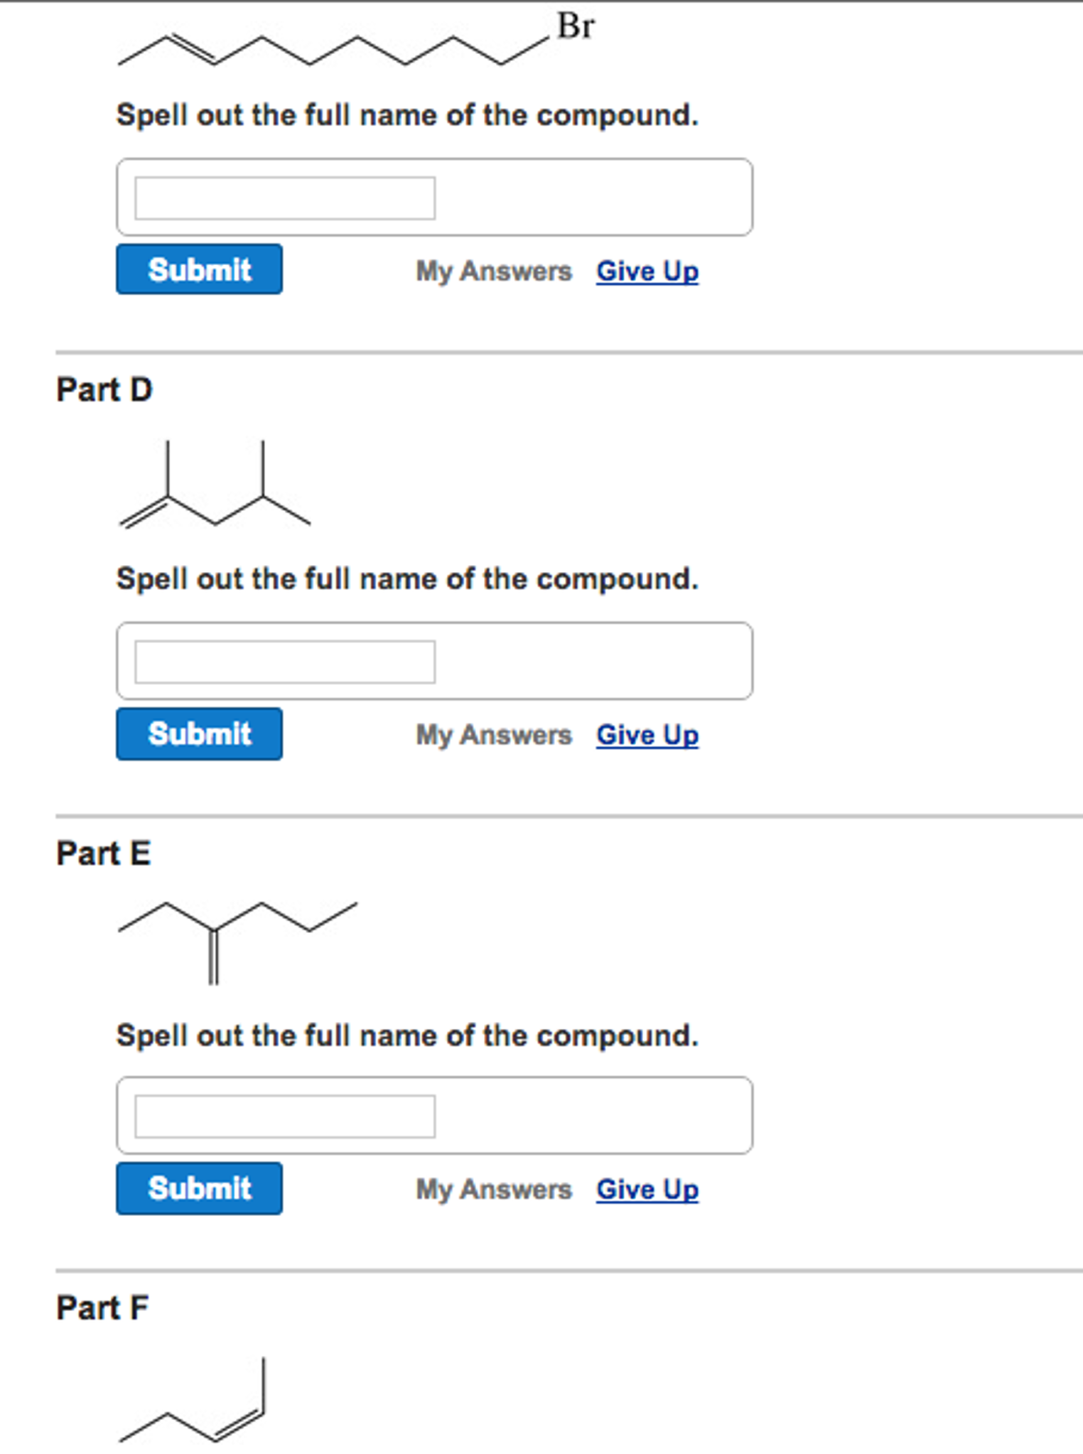
Task: Open Give Up for the first question
Action: click(x=646, y=271)
